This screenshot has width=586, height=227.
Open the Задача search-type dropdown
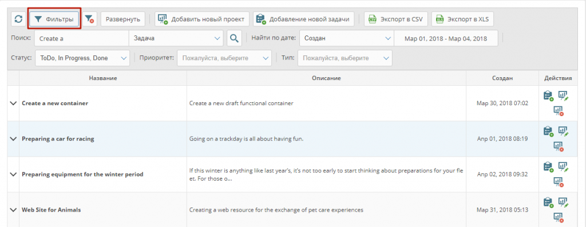tap(176, 38)
